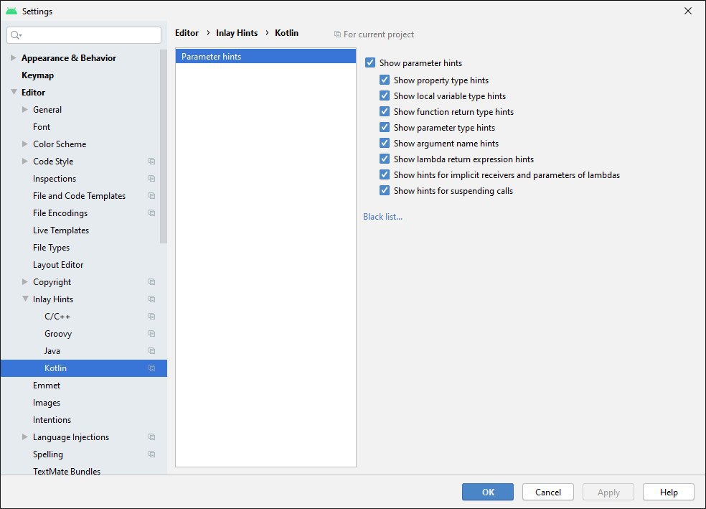Screen dimensions: 706x509
Task: Expand the Appearance & Behavior section
Action: pos(14,57)
